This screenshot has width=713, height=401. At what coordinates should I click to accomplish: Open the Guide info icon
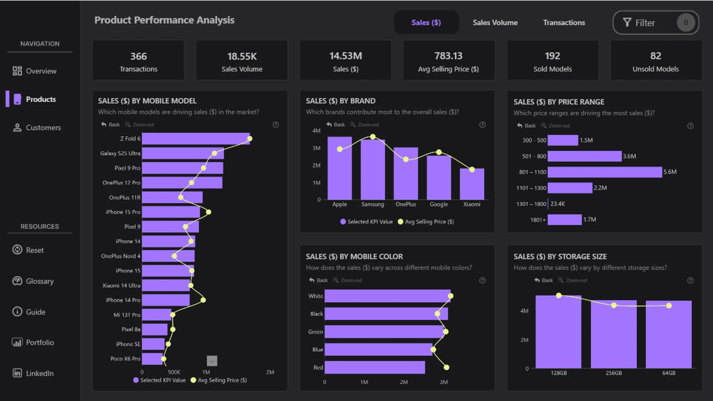click(17, 312)
